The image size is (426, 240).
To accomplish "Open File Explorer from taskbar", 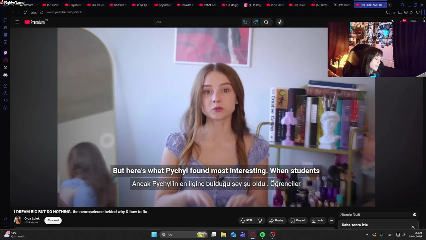I will [x=223, y=235].
